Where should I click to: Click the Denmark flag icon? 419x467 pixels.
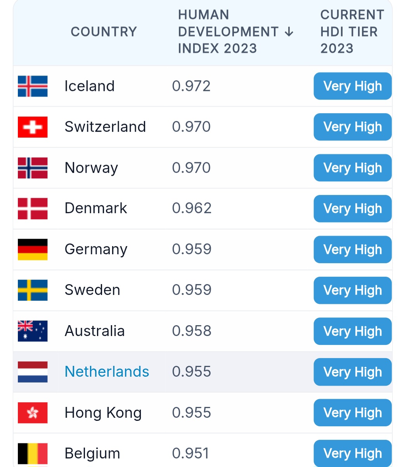click(33, 209)
